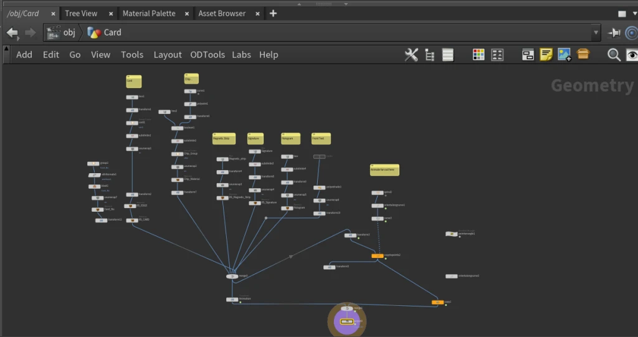Select the Card sticky note
638x337 pixels.
(x=133, y=82)
